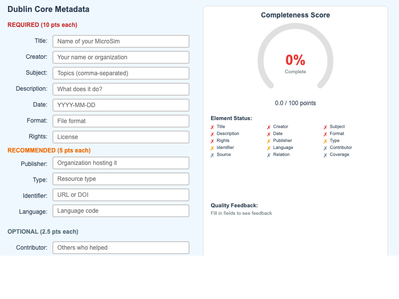The height and width of the screenshot is (299, 399).
Task: Click the Type resource field
Action: (121, 179)
